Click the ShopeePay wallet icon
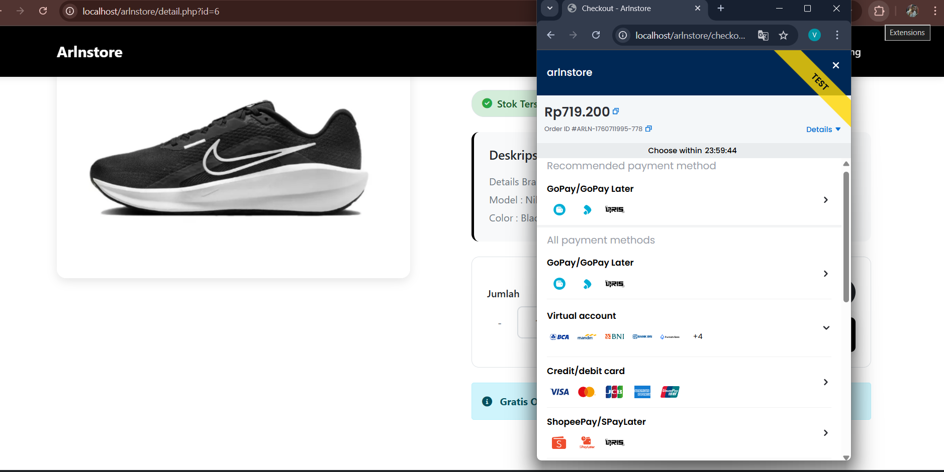The width and height of the screenshot is (944, 472). pyautogui.click(x=559, y=442)
